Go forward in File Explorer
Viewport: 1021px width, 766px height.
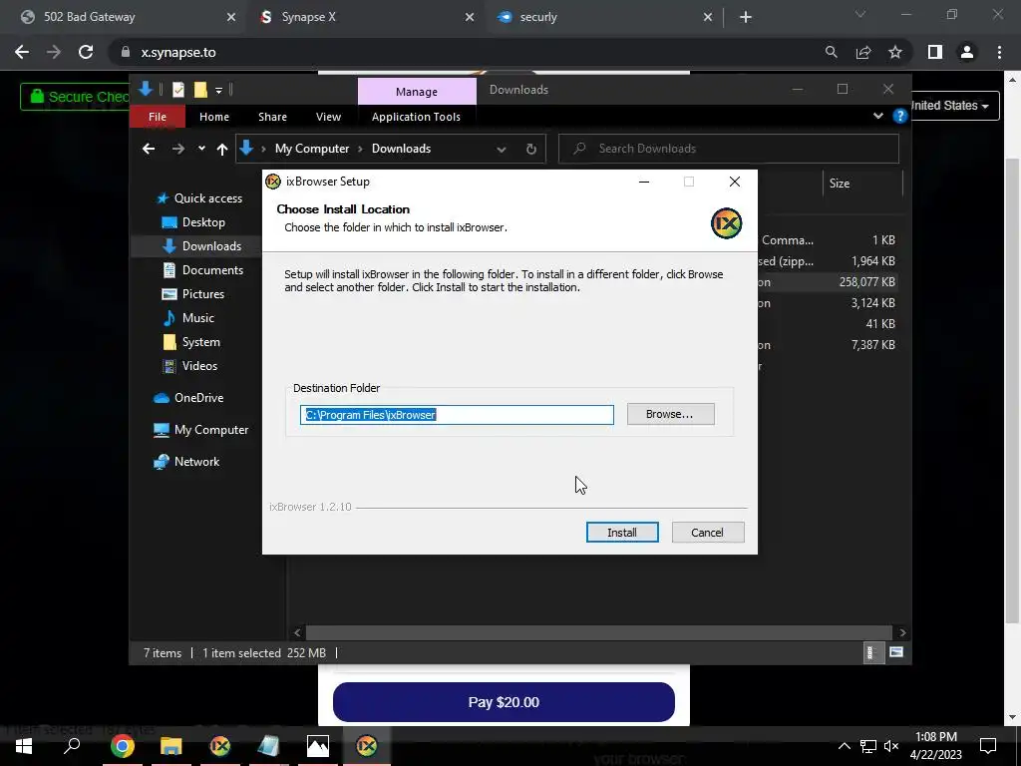177,150
